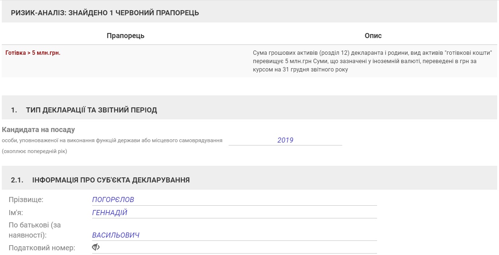
Task: Click the section 2.1 'Інформація про суб'єкта декларування' header
Action: (111, 180)
